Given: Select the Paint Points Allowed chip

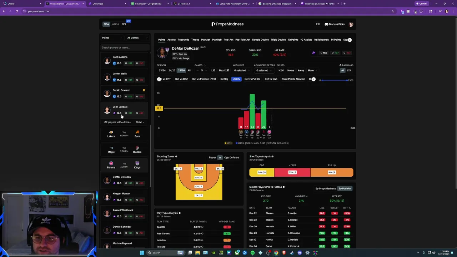Looking at the screenshot, I should coord(293,79).
